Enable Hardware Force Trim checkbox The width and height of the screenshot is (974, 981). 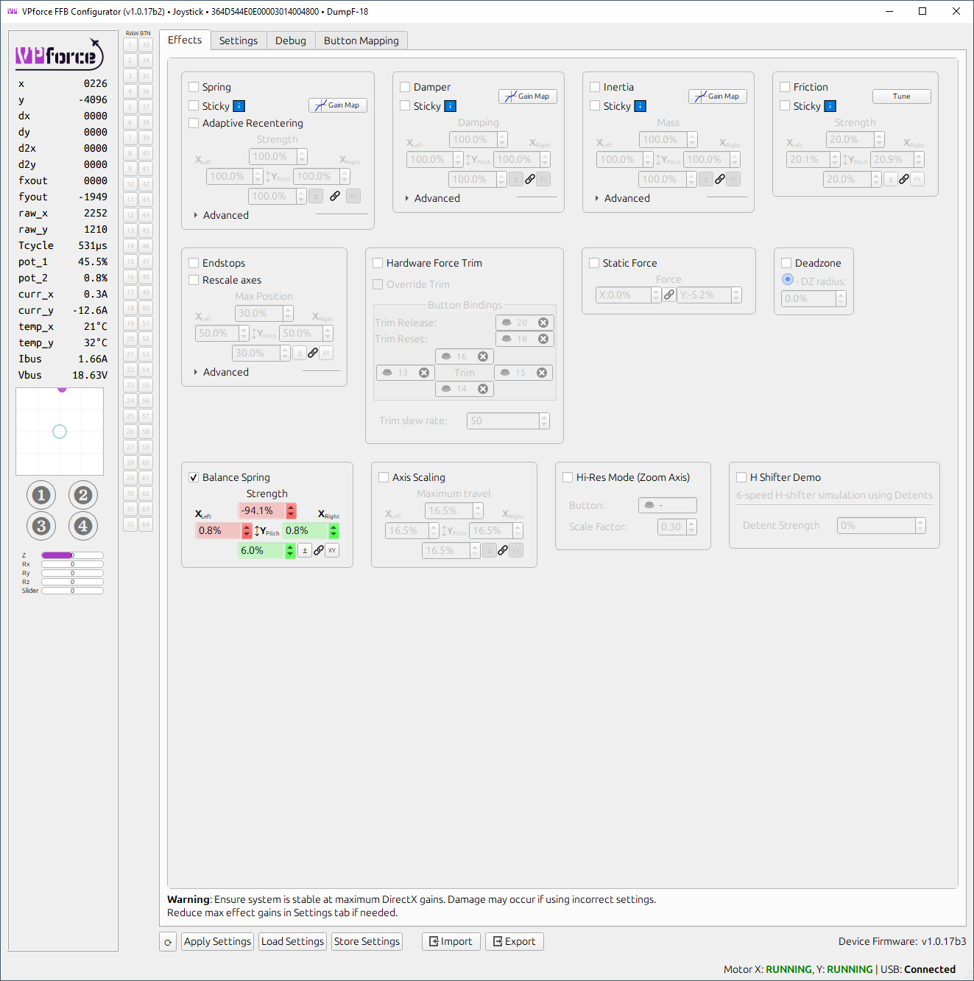click(x=378, y=263)
